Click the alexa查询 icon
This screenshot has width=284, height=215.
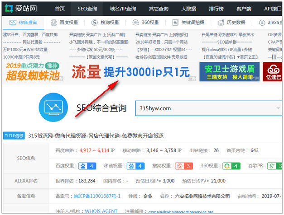coord(262,23)
